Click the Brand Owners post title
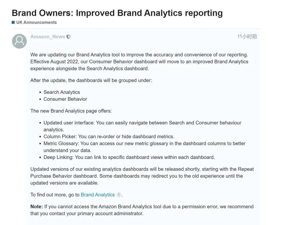 click(x=117, y=13)
